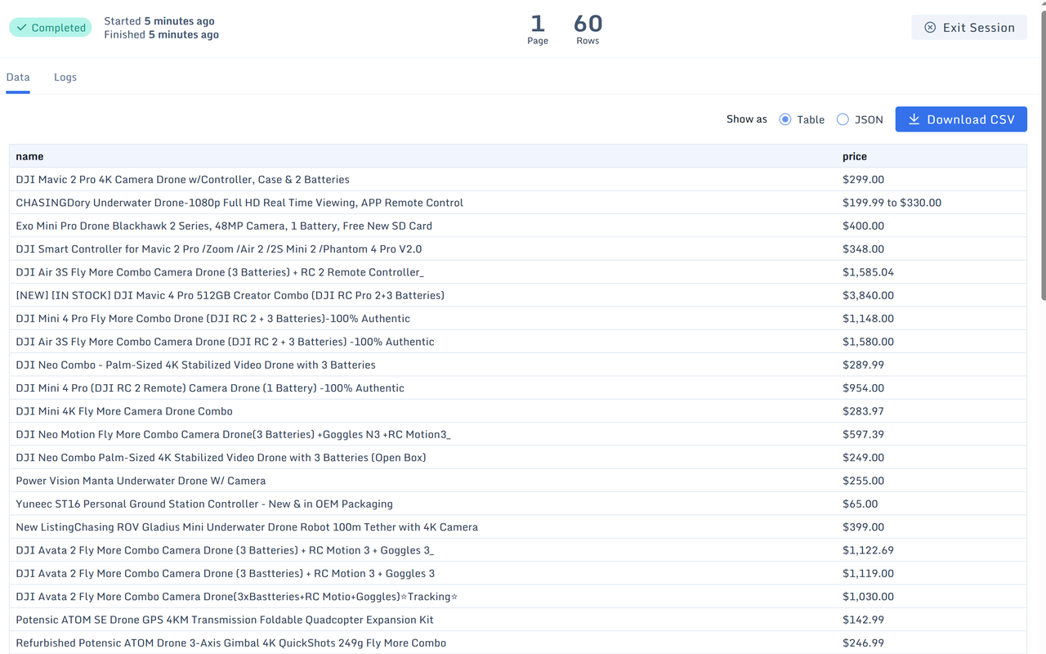This screenshot has height=654, width=1046.
Task: Click the 60 Rows counter
Action: point(588,29)
